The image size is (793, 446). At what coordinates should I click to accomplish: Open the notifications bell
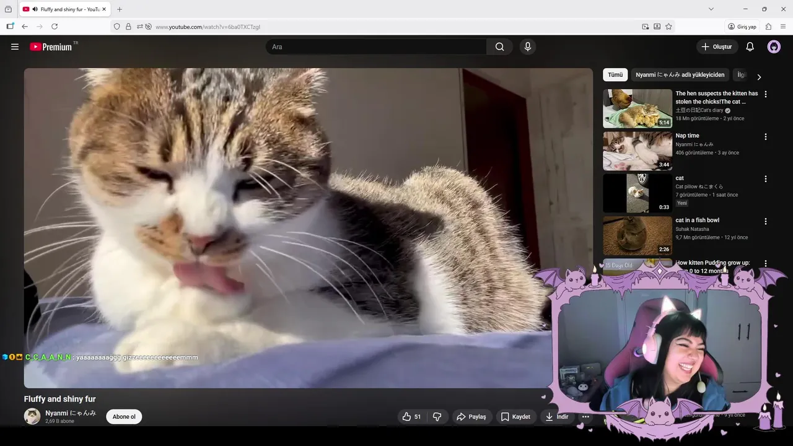tap(750, 46)
